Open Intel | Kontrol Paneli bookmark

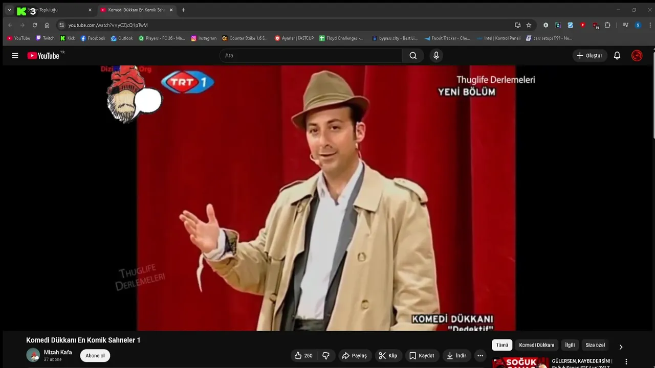click(x=498, y=38)
